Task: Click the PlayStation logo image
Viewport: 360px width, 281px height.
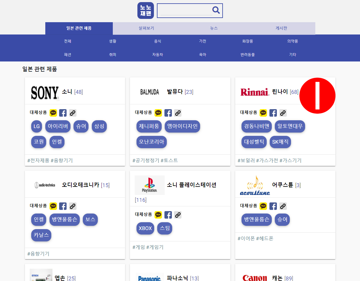Action: click(x=150, y=185)
